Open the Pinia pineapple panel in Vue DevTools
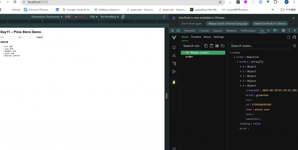Viewport: 298px width, 150px height. coord(174,82)
